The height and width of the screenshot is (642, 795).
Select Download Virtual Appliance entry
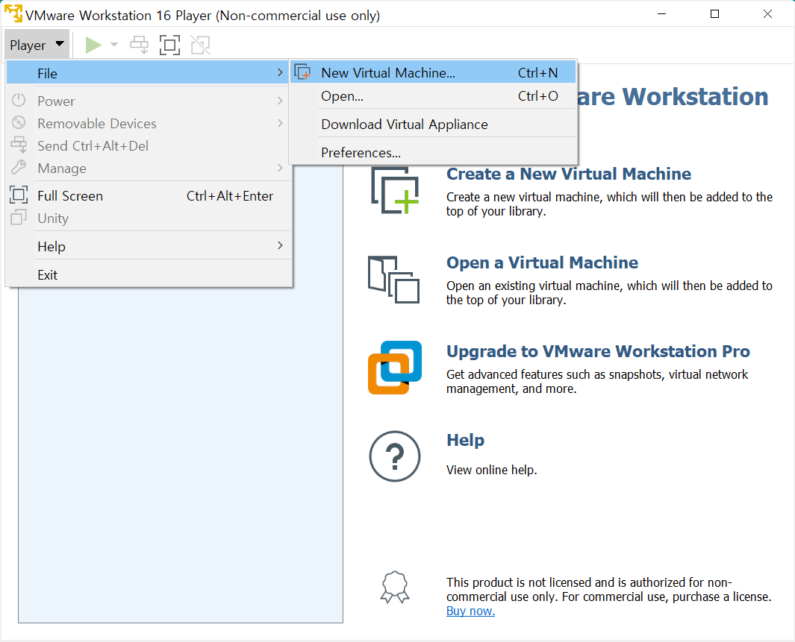433,125
